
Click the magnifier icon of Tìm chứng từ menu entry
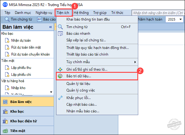60,27
